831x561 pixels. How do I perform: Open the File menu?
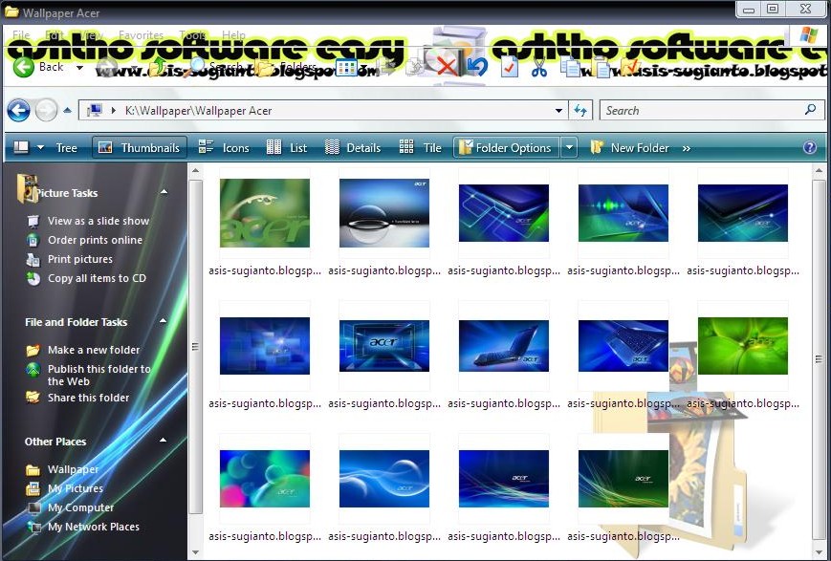click(21, 35)
